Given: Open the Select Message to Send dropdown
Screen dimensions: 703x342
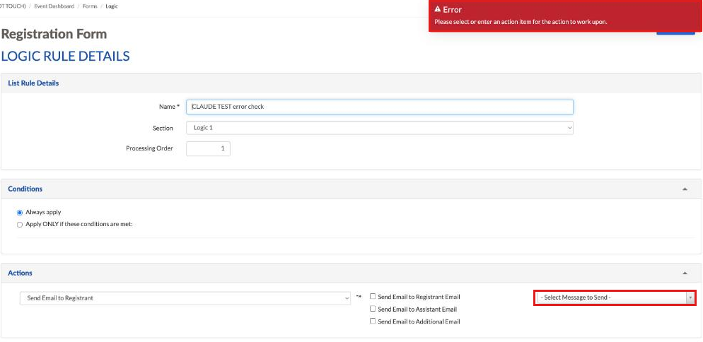Looking at the screenshot, I should click(x=615, y=297).
